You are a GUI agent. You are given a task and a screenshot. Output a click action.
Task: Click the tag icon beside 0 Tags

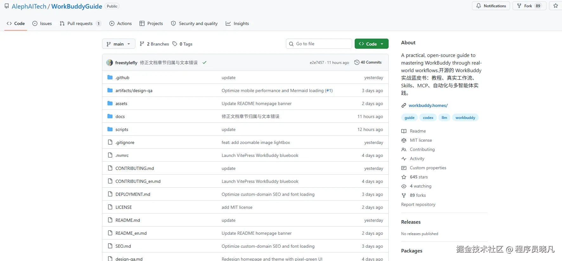click(x=175, y=44)
